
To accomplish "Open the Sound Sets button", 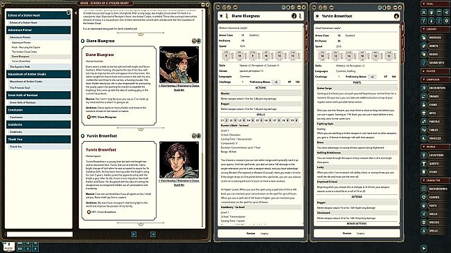I will tap(434, 62).
